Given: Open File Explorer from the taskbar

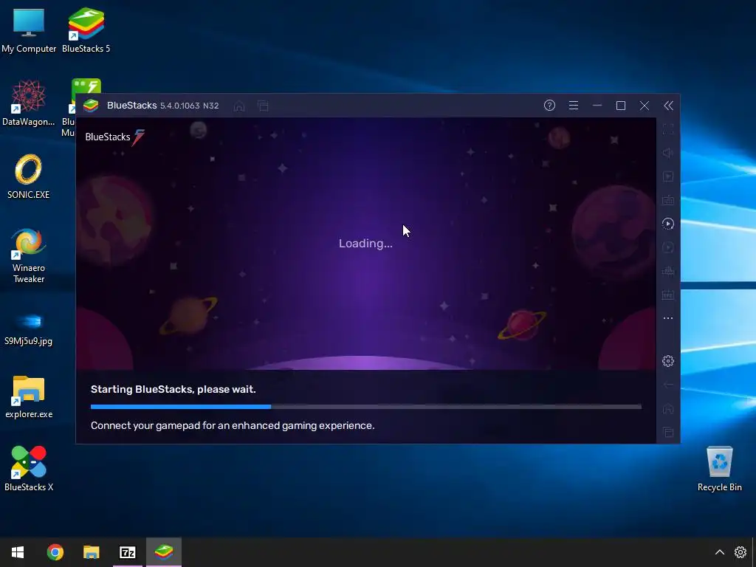Looking at the screenshot, I should (91, 552).
